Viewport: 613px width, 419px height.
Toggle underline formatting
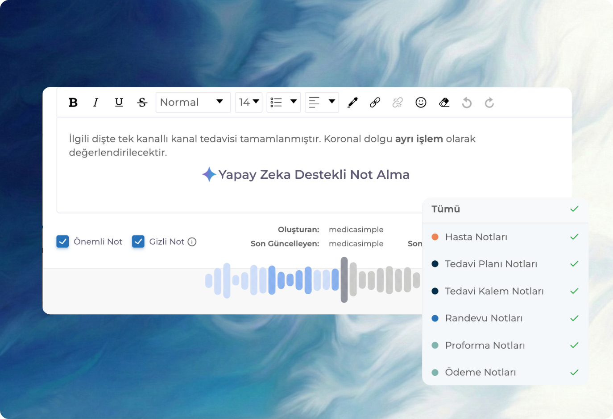pos(119,103)
